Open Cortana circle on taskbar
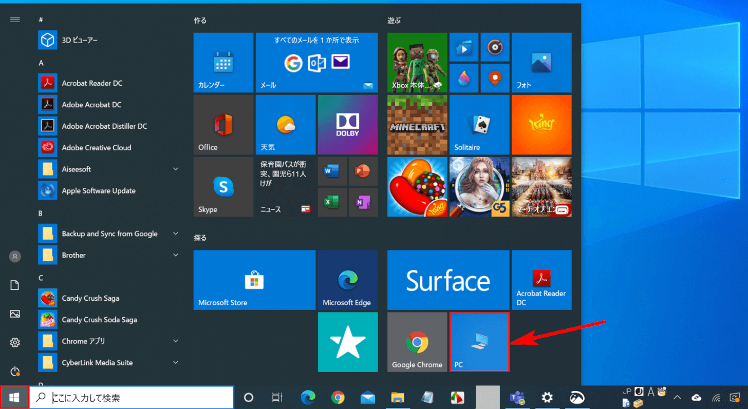748x409 pixels. (x=249, y=397)
